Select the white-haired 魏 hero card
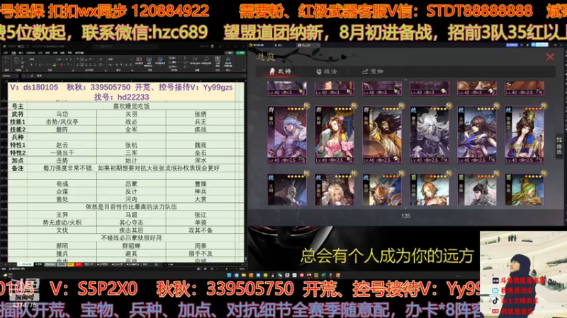 [x=430, y=134]
